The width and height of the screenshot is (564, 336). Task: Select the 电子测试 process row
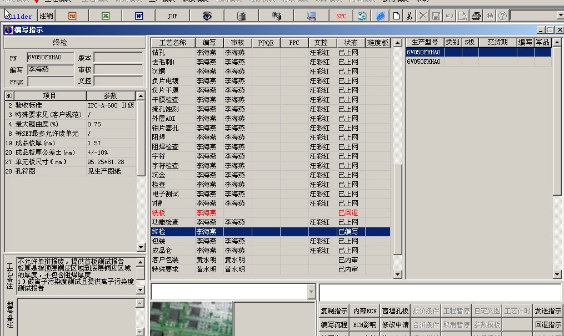(x=271, y=194)
